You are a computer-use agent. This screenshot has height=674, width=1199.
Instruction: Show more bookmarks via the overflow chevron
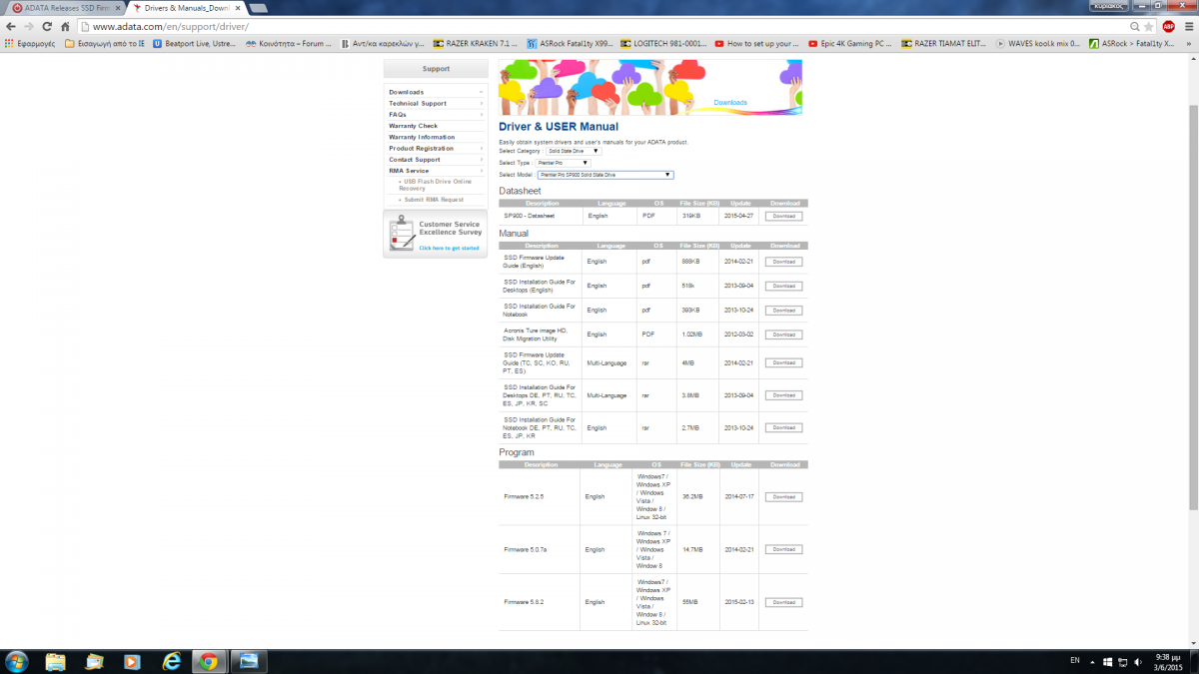click(1189, 44)
